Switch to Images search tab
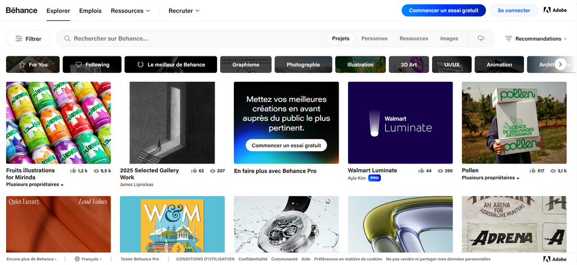 tap(449, 39)
